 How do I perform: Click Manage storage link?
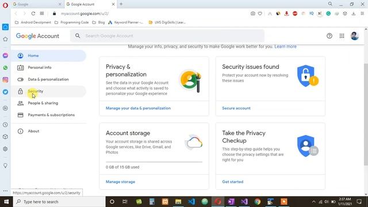(x=120, y=182)
